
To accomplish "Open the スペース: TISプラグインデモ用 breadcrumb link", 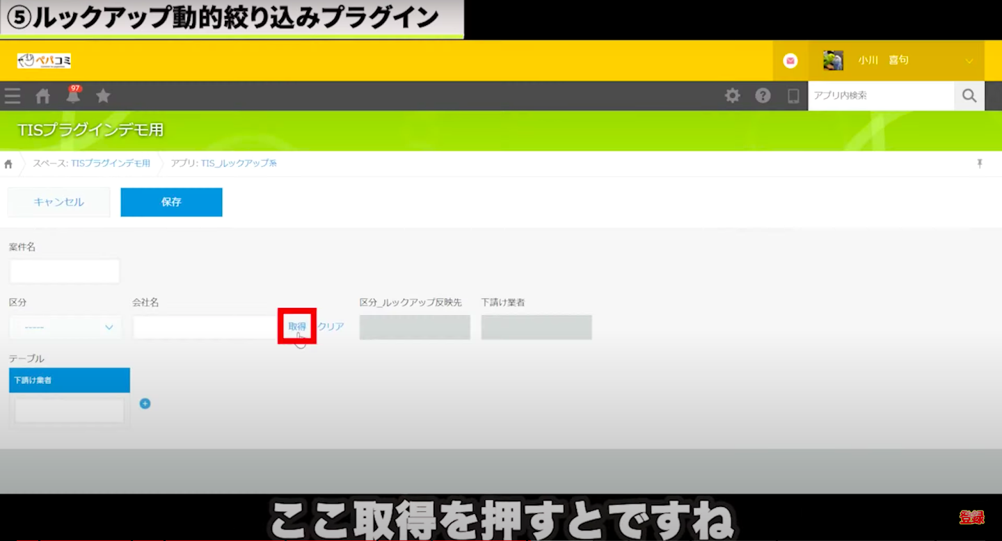I will coord(91,163).
